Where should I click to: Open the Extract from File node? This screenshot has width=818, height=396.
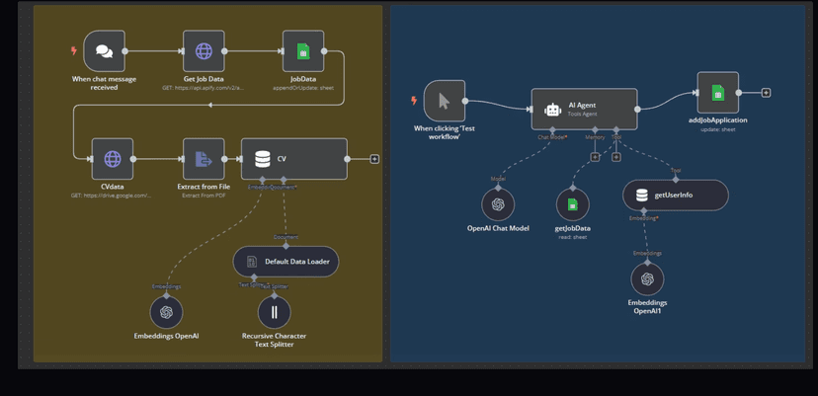click(x=204, y=159)
